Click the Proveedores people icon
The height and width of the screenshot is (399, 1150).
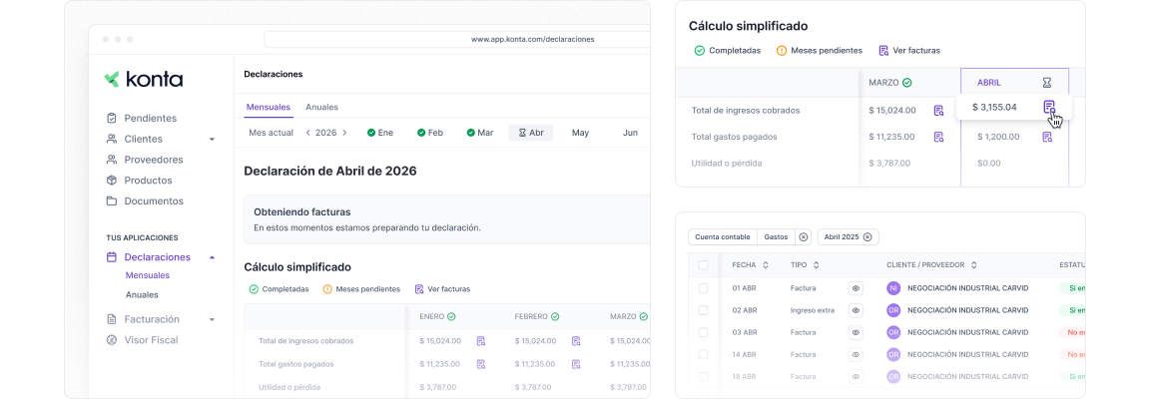click(x=112, y=160)
